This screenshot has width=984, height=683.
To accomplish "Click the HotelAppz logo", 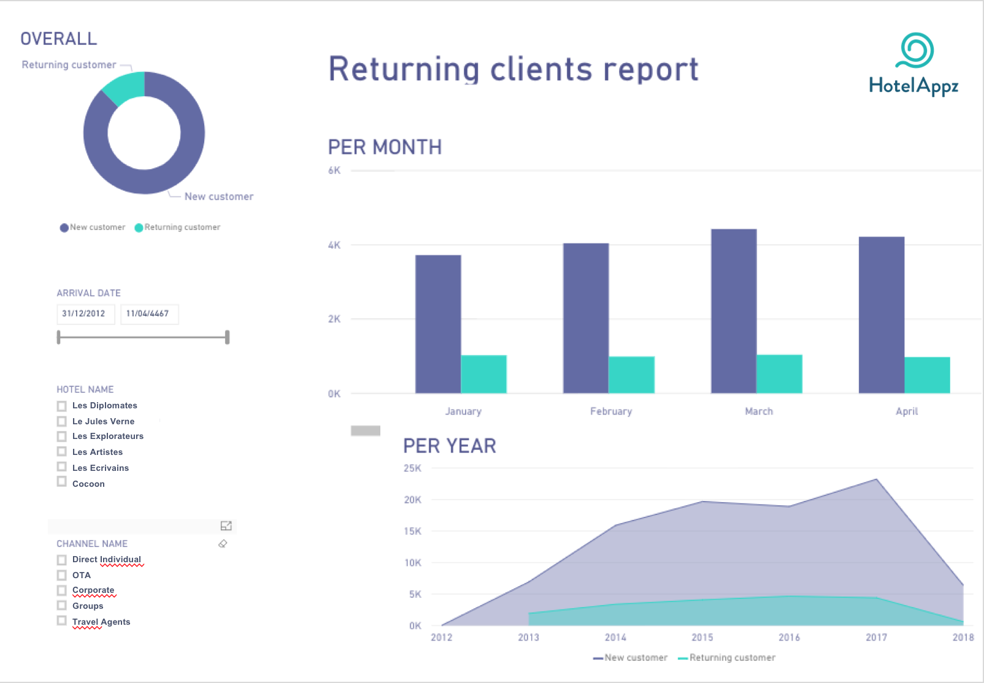I will tap(913, 64).
